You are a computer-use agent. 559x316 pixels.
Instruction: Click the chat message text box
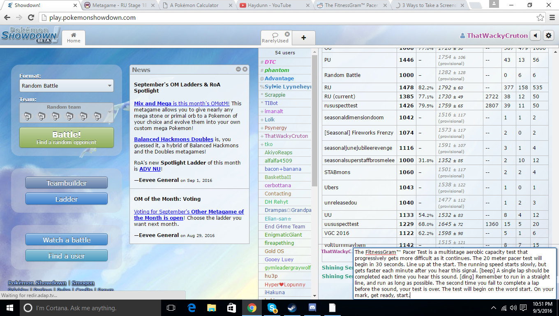click(455, 273)
